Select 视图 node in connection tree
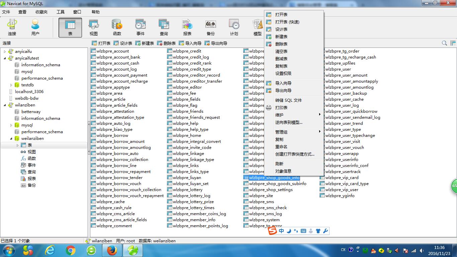The image size is (457, 257). 32,152
